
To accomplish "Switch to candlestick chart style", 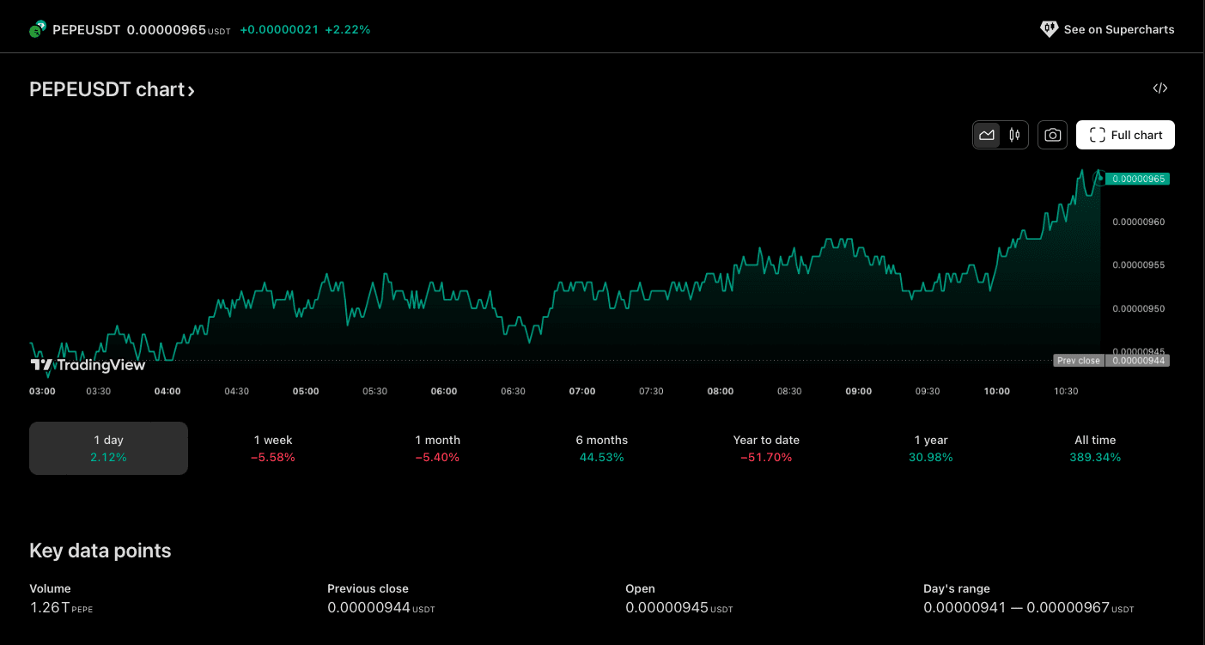I will tap(1014, 135).
